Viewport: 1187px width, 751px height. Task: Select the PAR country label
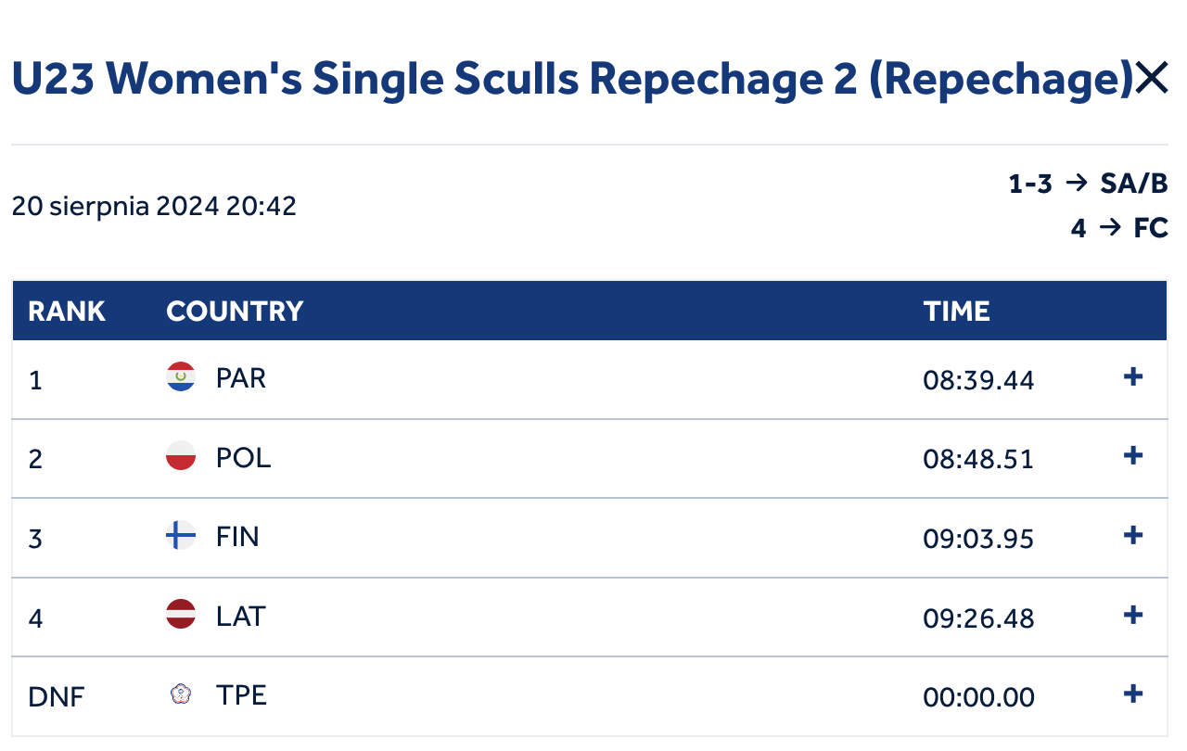click(x=241, y=378)
